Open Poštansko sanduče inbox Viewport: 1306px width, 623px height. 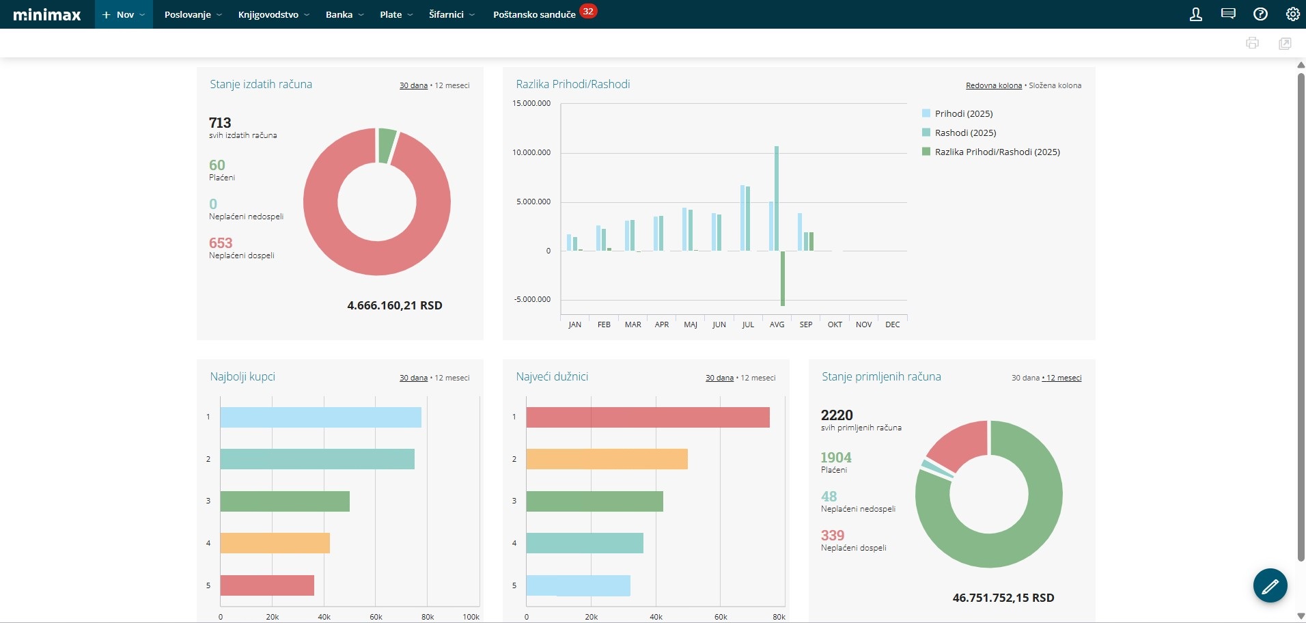(x=534, y=14)
